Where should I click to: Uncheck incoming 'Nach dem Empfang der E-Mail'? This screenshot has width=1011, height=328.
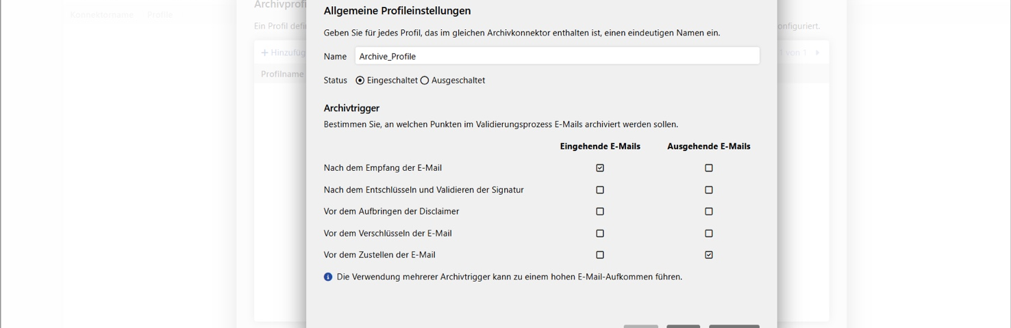pyautogui.click(x=600, y=168)
